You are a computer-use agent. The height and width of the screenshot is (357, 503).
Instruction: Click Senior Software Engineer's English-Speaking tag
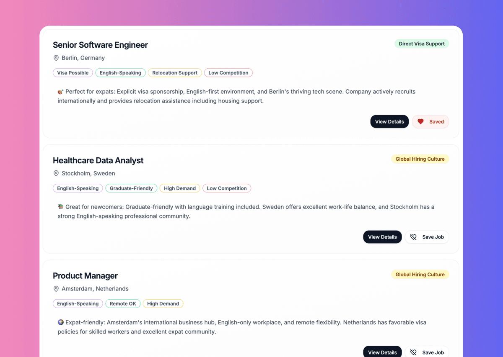click(x=120, y=73)
